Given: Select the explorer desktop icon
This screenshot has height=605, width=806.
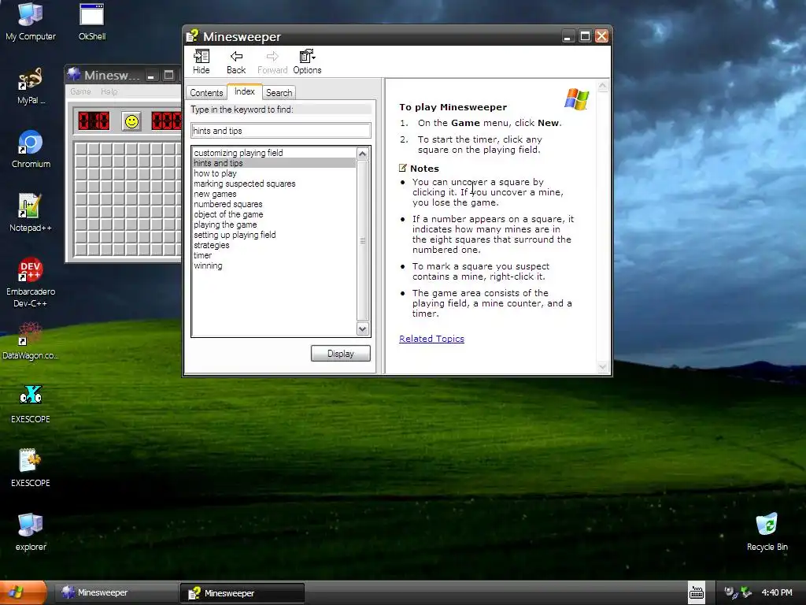Looking at the screenshot, I should pyautogui.click(x=31, y=532).
